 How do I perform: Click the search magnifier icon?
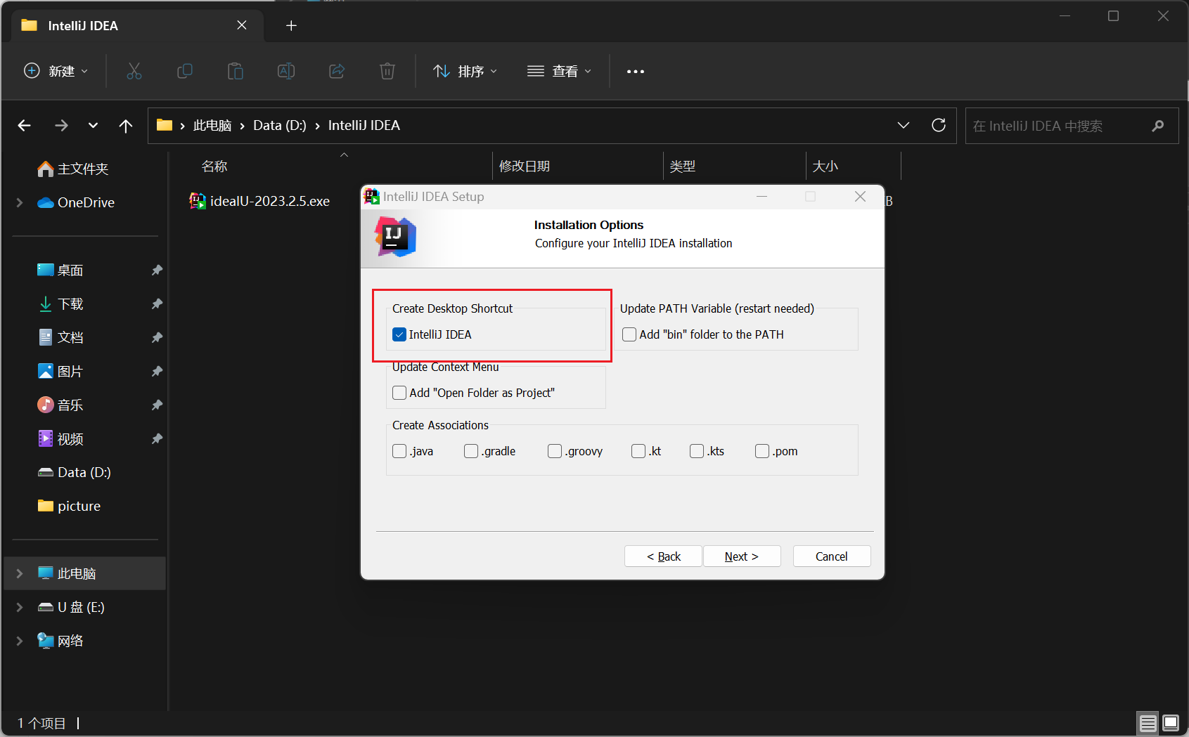pos(1158,126)
